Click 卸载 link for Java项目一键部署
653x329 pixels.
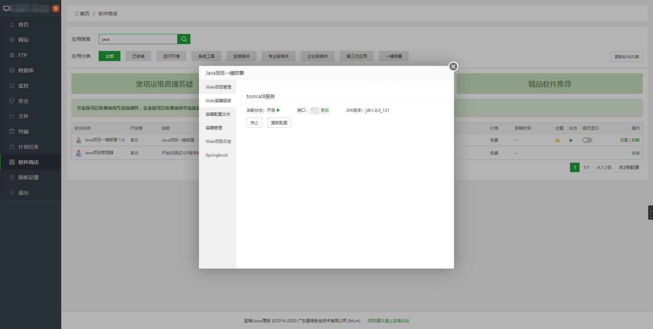(636, 140)
